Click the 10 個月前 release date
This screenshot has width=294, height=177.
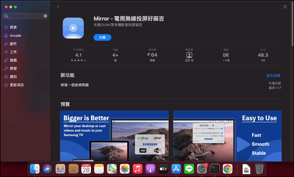pos(274,83)
